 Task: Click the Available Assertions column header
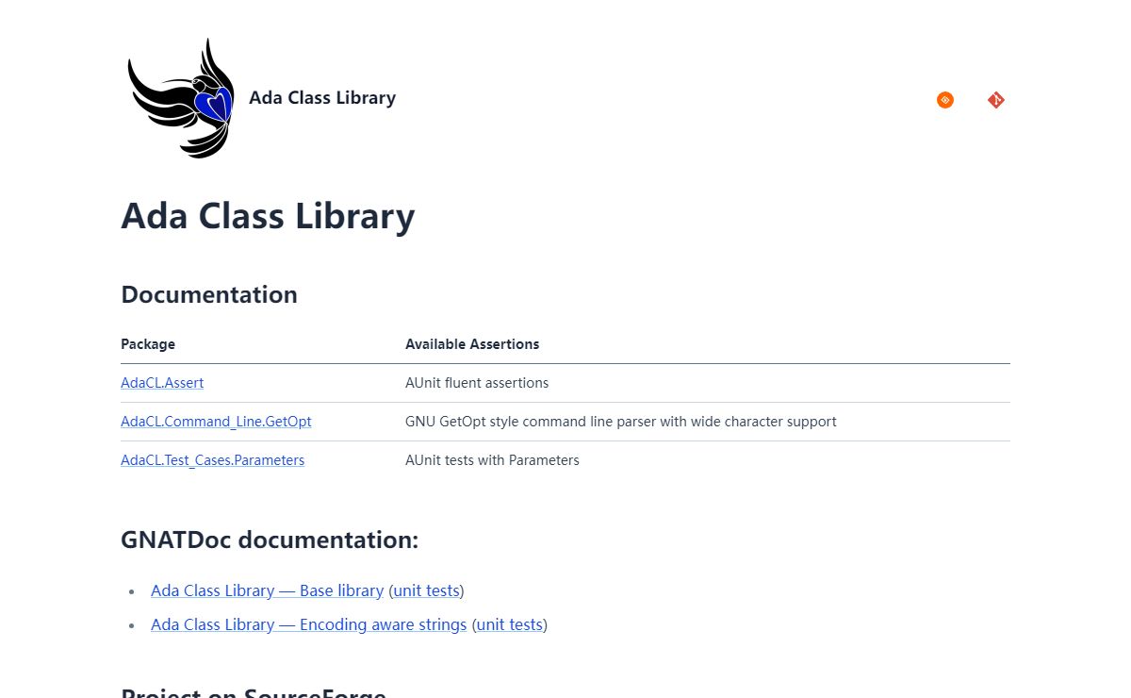[x=472, y=344]
